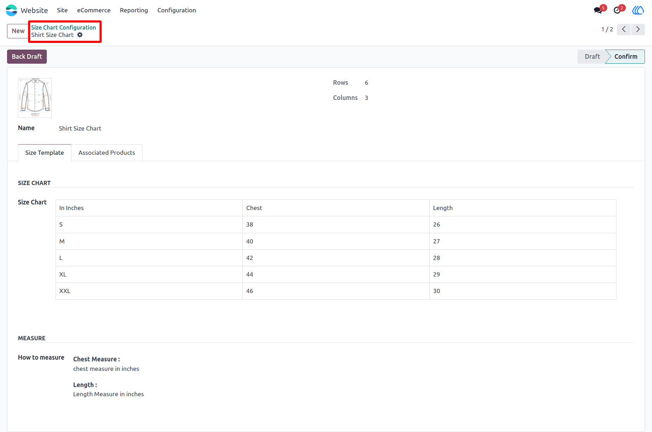Click the XXL size cell
Image resolution: width=652 pixels, height=432 pixels.
coord(149,291)
